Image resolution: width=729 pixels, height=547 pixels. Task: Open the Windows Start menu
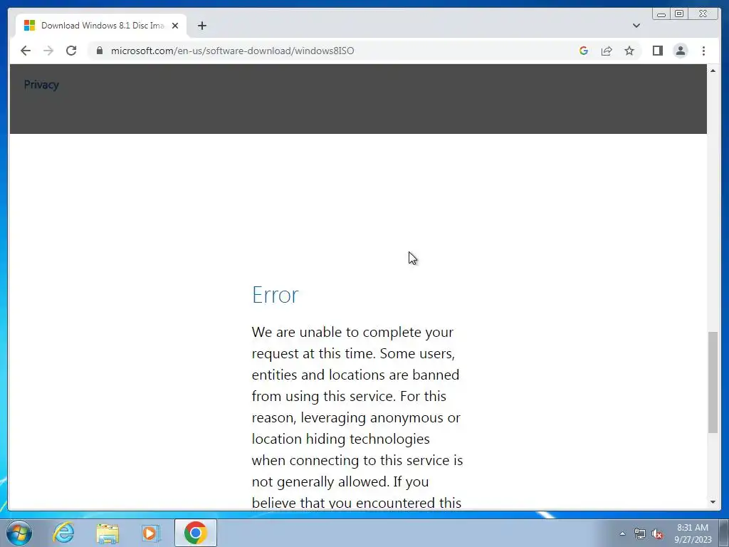tap(19, 533)
